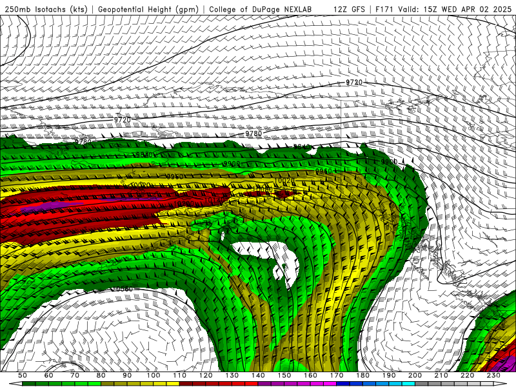Click the 220 value on the color scale
516x387 pixels.
click(467, 375)
